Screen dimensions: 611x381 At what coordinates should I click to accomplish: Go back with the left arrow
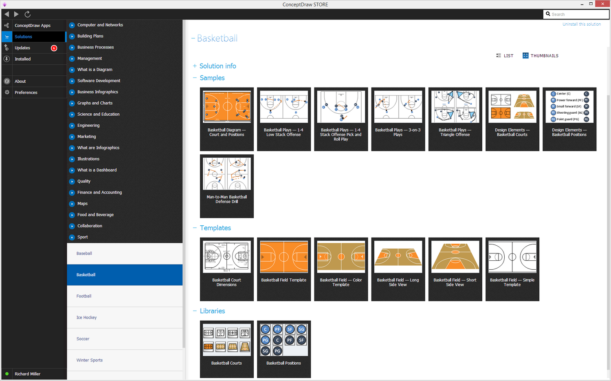click(7, 14)
